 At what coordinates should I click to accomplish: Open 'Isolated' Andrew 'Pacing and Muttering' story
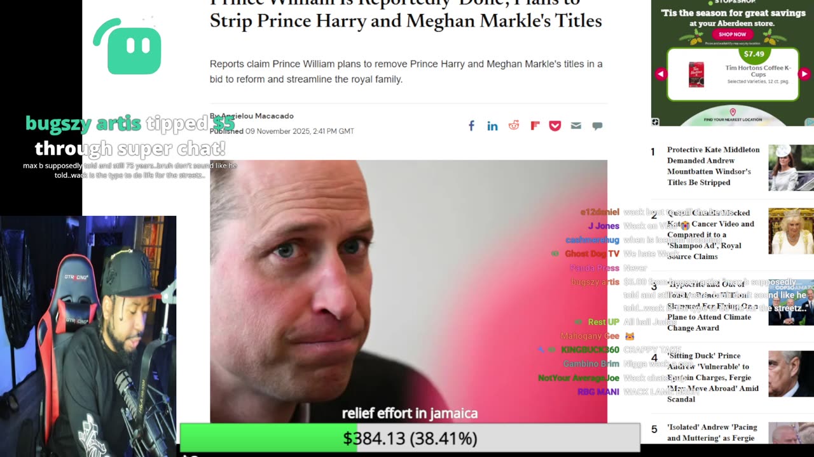(x=711, y=433)
